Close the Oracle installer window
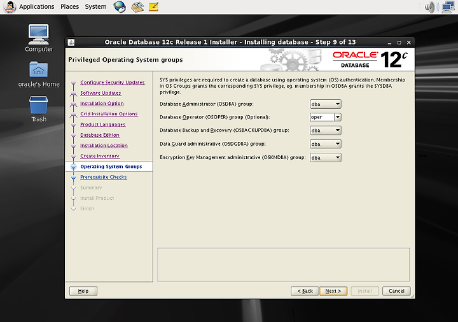This screenshot has width=458, height=322. [x=408, y=43]
